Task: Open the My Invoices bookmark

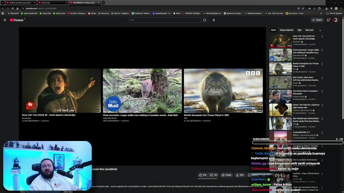Action: tap(295, 13)
